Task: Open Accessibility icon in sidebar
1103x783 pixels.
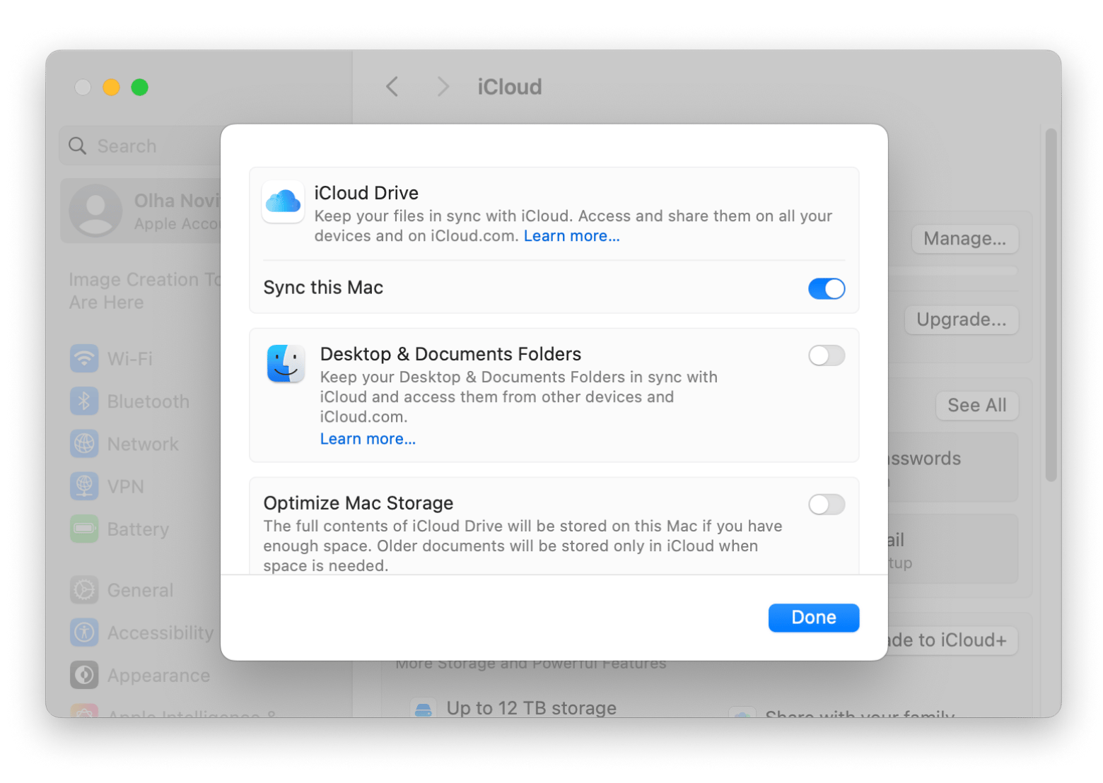Action: tap(84, 632)
